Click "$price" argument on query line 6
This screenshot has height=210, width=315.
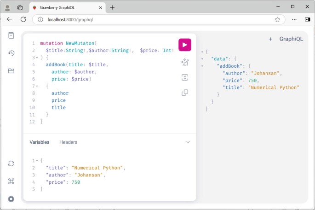(80, 79)
